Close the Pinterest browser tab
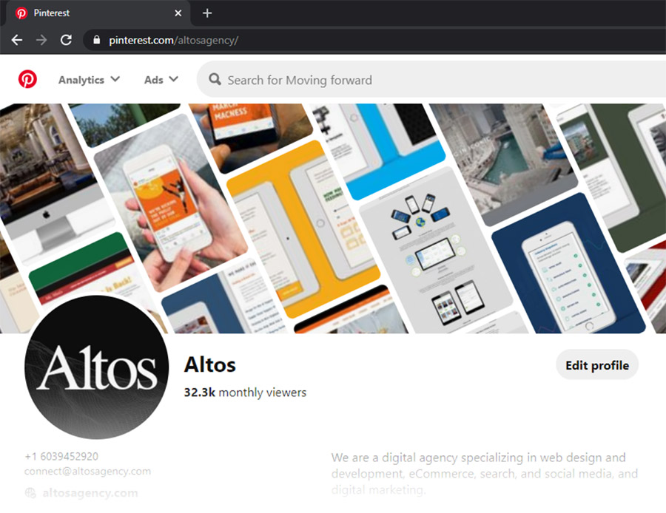 click(x=178, y=13)
